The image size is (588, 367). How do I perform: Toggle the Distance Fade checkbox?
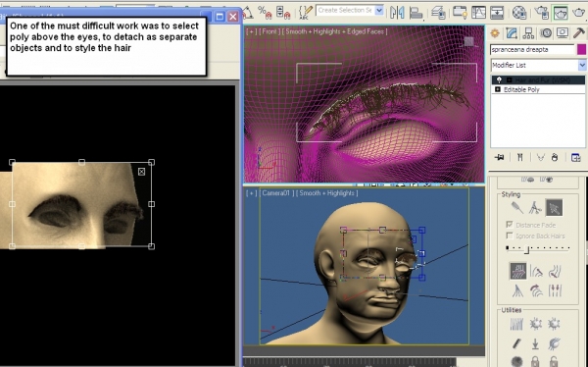point(510,225)
